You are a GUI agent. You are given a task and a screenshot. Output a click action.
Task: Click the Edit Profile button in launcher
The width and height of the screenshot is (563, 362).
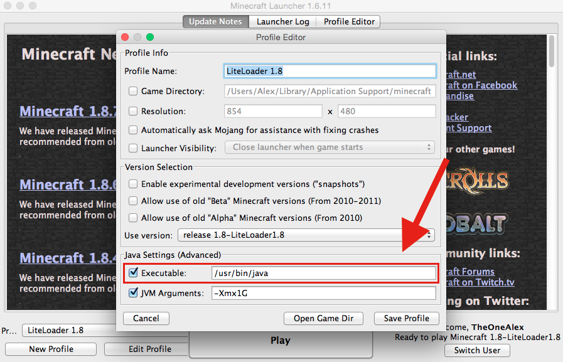coord(147,349)
